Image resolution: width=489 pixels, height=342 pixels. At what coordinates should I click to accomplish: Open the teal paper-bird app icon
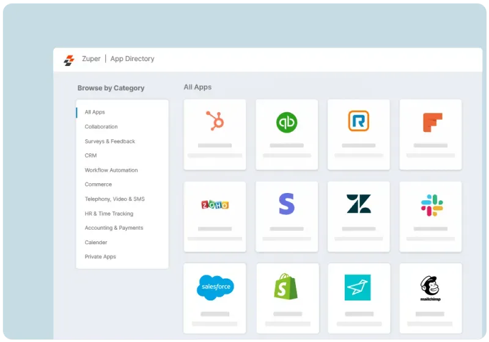pos(358,288)
